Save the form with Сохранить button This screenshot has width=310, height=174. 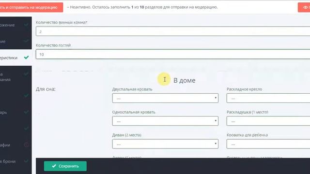pyautogui.click(x=65, y=166)
